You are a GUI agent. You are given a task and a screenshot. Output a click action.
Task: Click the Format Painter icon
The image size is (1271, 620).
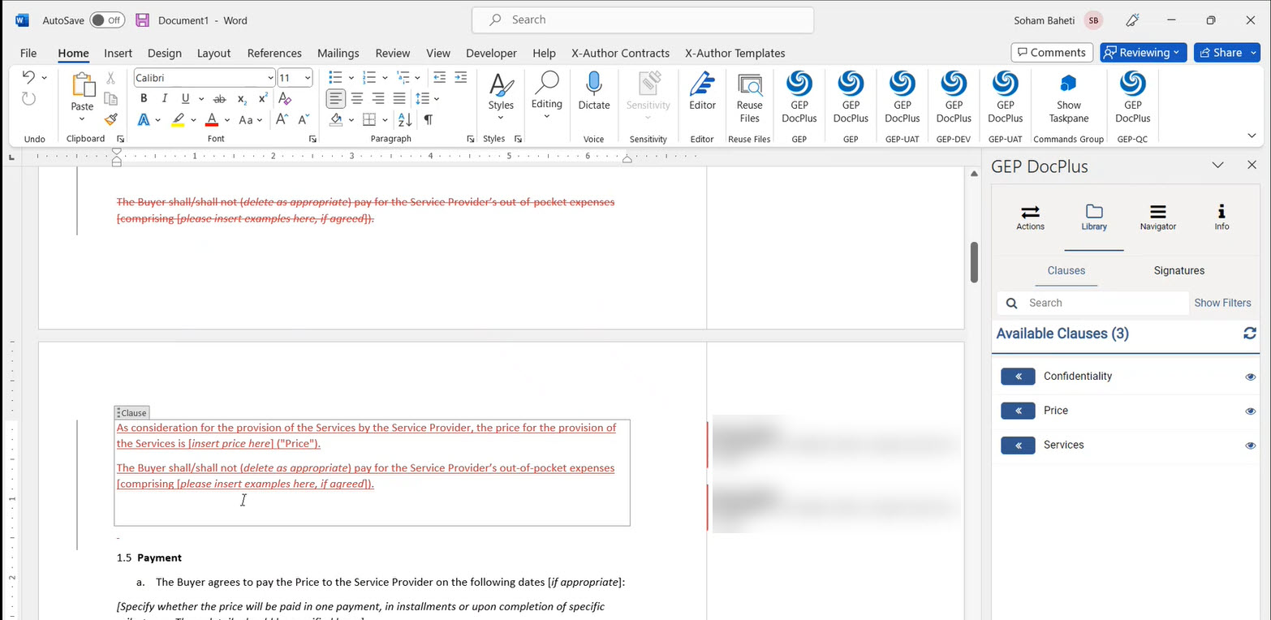111,119
